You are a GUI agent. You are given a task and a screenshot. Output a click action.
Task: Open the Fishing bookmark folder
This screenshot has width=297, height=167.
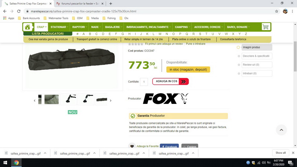click(x=109, y=18)
